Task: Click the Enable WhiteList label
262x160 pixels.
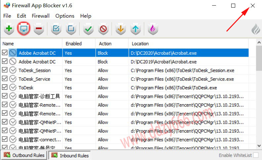Action: [235, 155]
